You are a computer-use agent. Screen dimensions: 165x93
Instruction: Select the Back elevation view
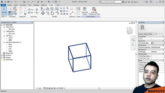click(10, 44)
